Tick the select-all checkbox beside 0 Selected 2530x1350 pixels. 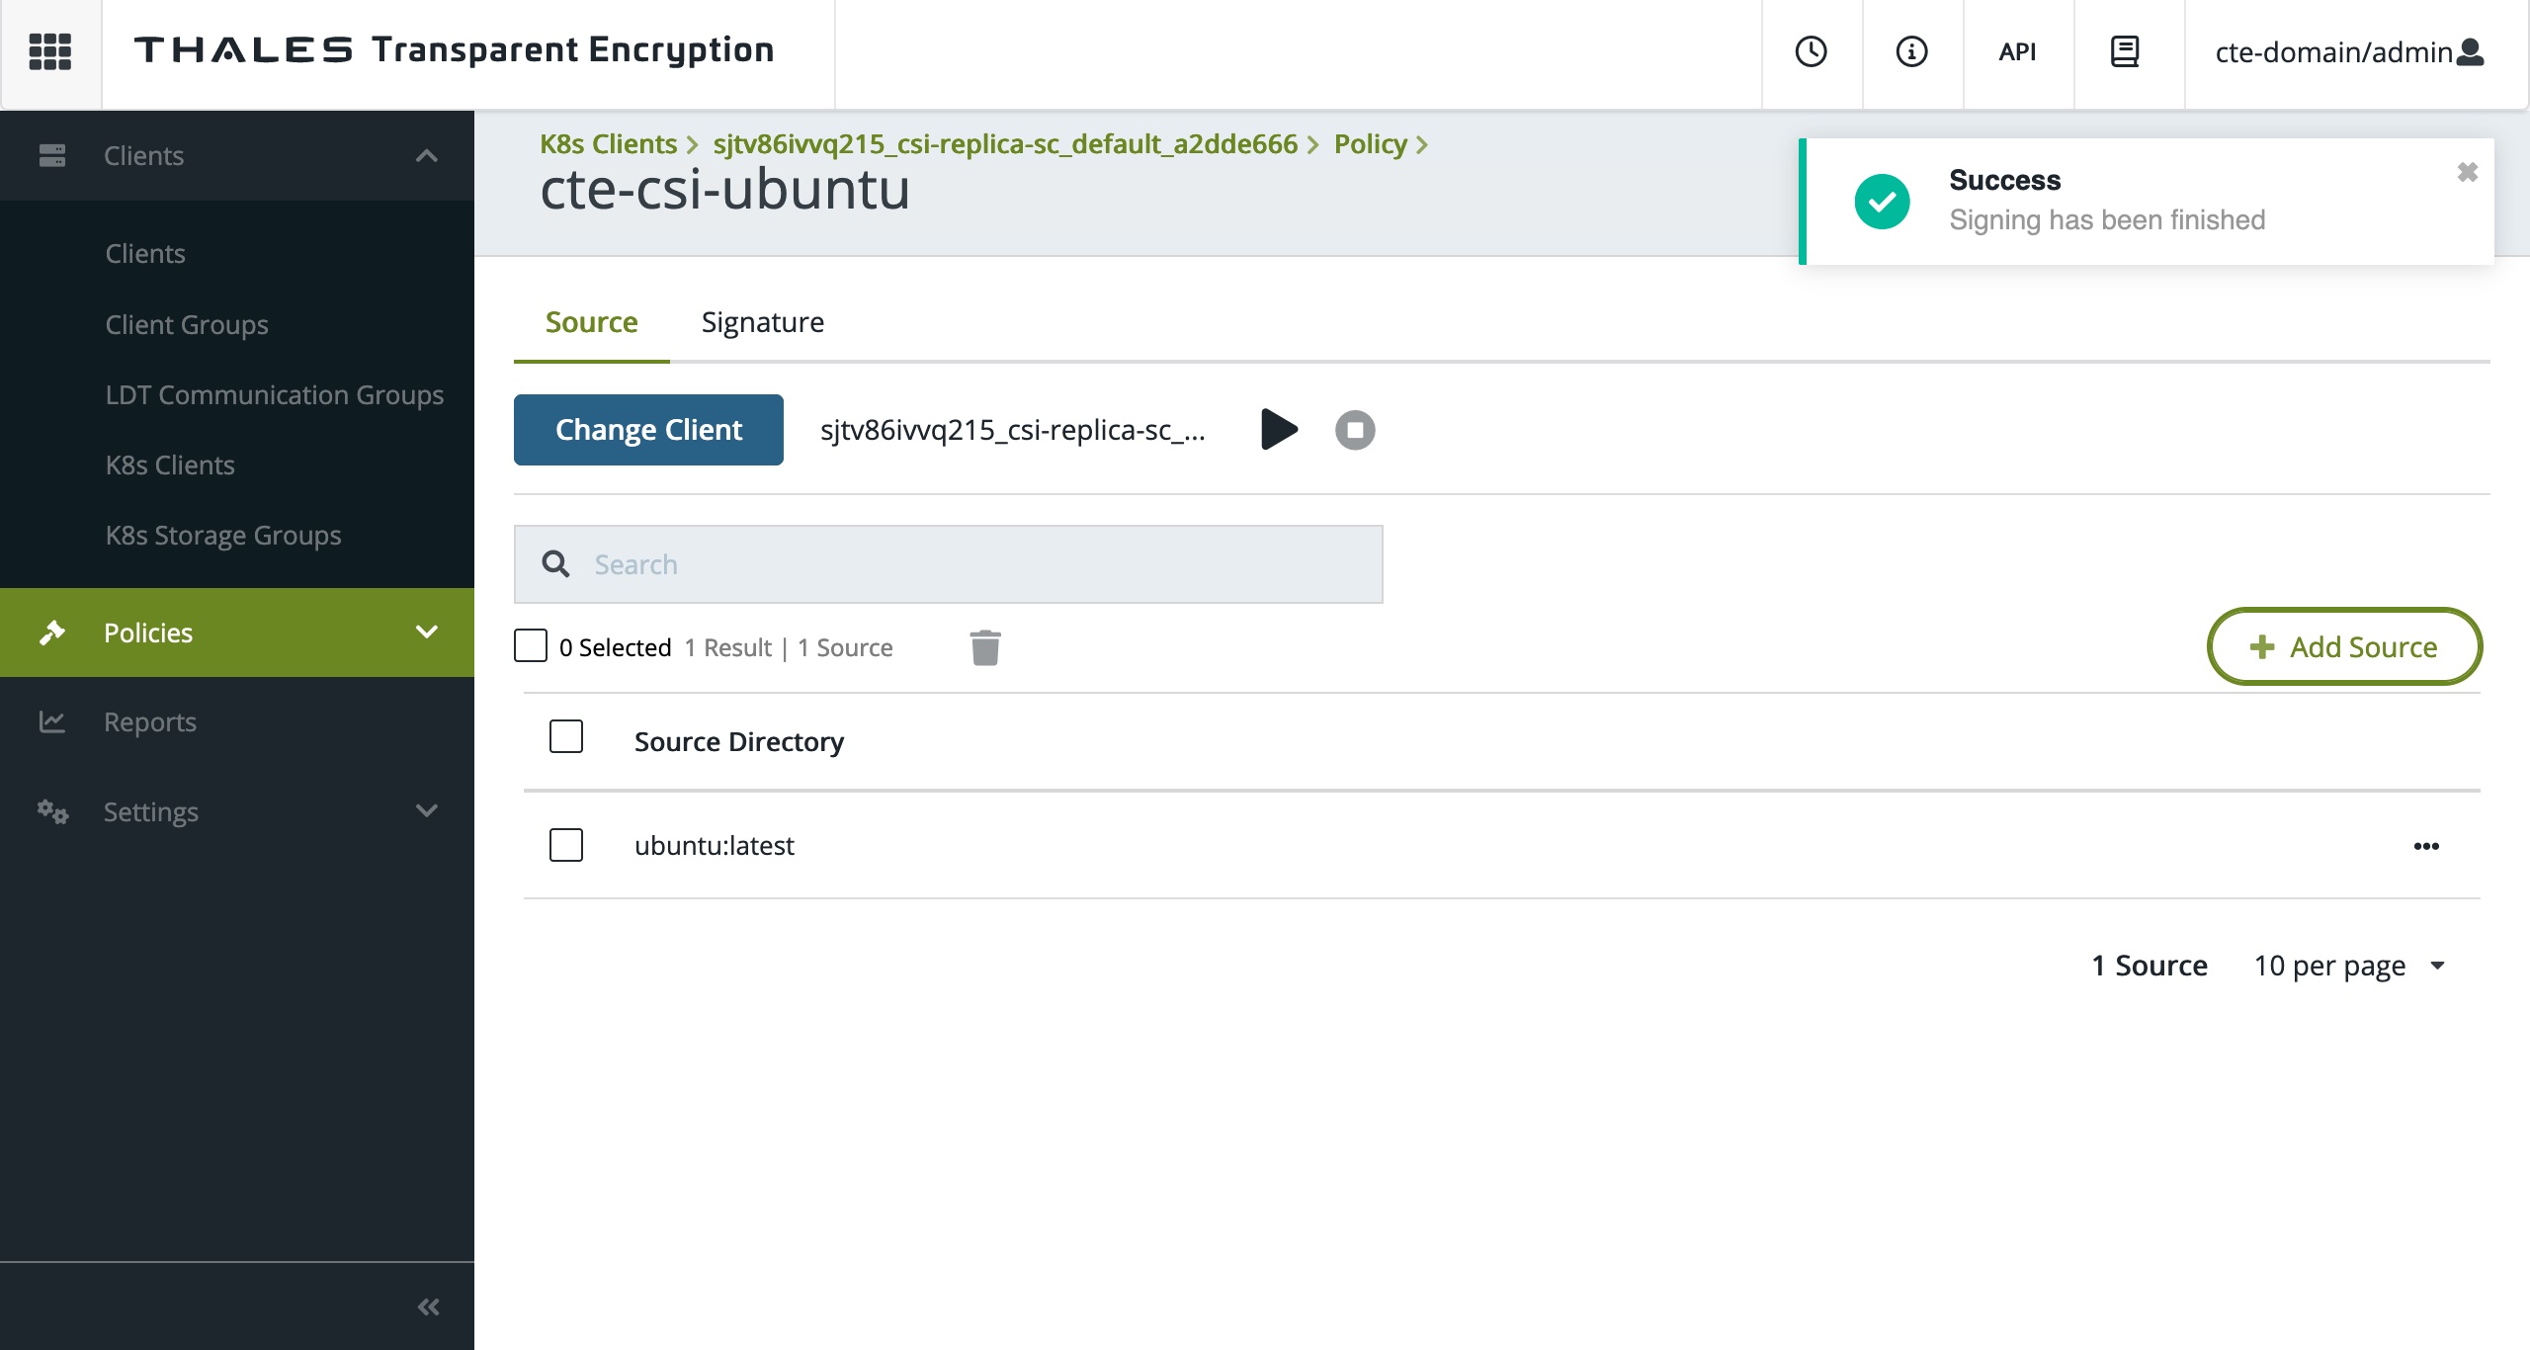tap(531, 645)
